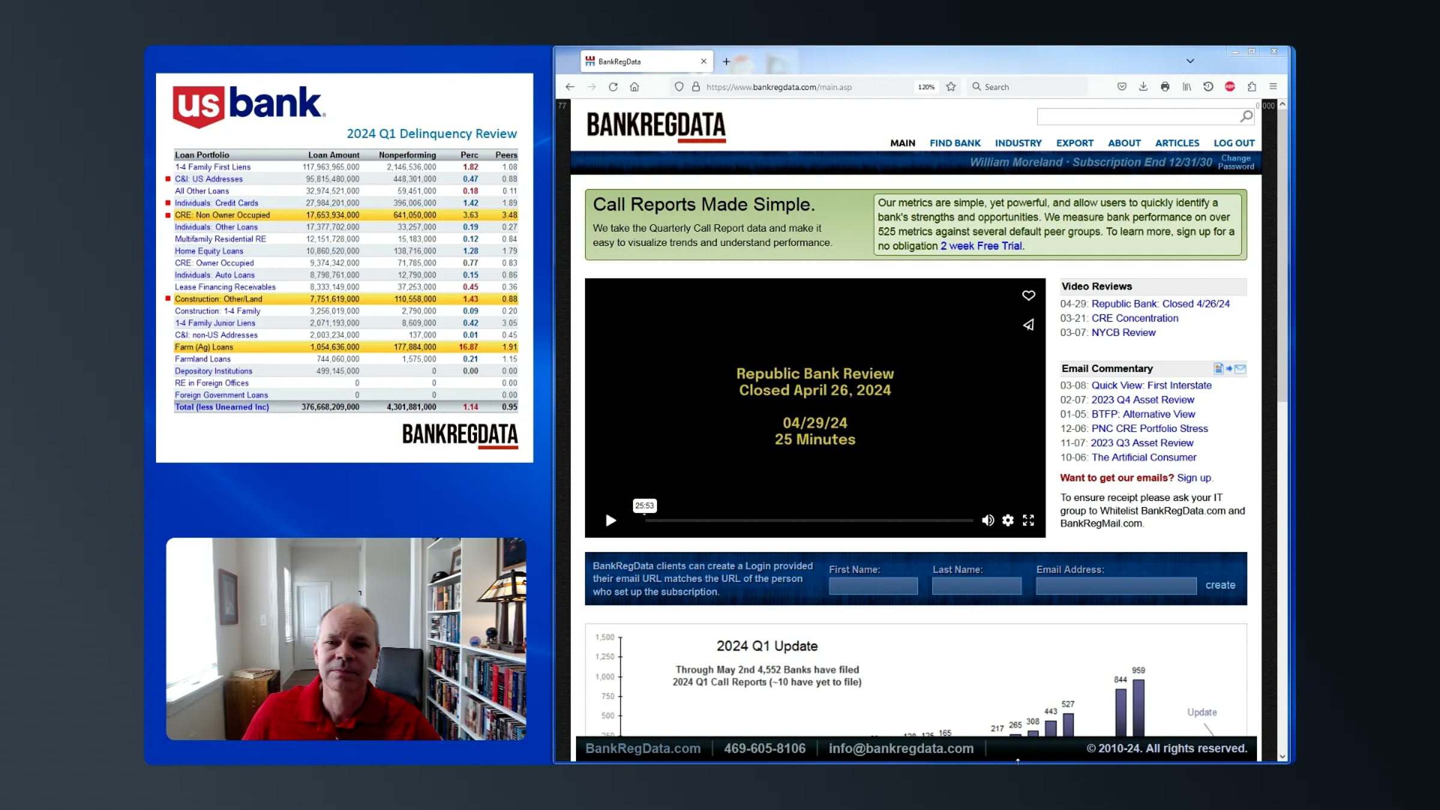
Task: Open the extensions puzzle icon
Action: [x=1252, y=87]
